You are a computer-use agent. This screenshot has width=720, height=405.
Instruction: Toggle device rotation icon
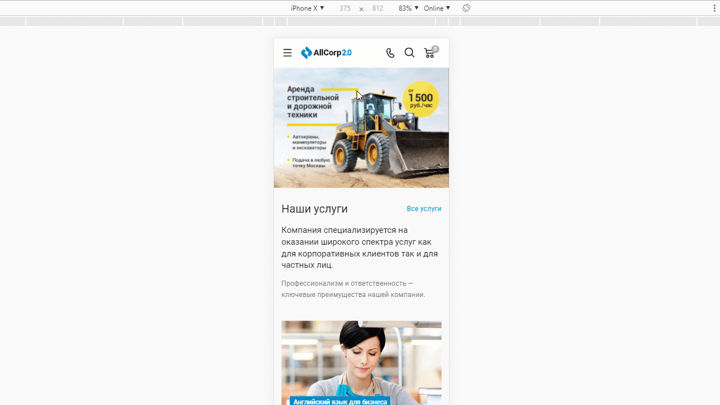pos(466,8)
